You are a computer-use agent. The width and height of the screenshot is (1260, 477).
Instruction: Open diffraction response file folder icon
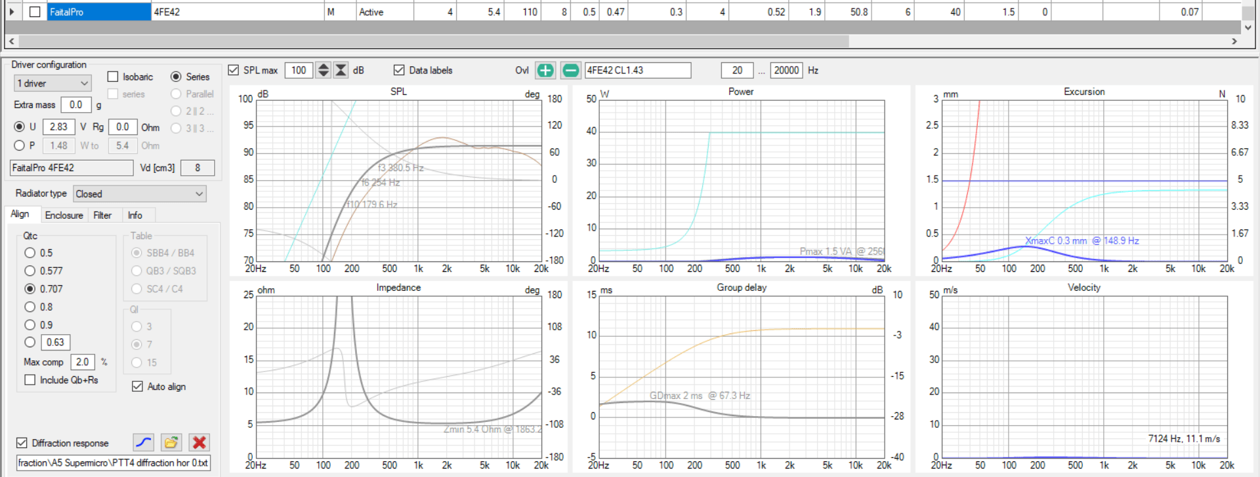(x=171, y=443)
